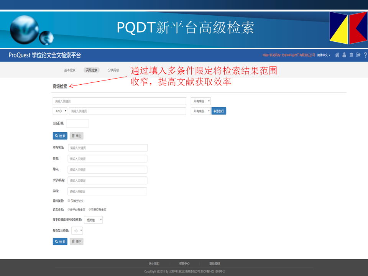Viewport: 368px width, 276px height.
Task: Click the 关于我们 footer link
Action: pyautogui.click(x=154, y=263)
